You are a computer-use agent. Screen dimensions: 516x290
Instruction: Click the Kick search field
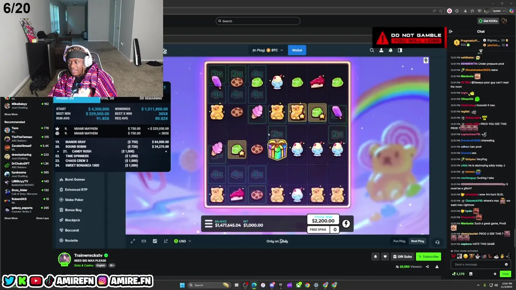258,21
